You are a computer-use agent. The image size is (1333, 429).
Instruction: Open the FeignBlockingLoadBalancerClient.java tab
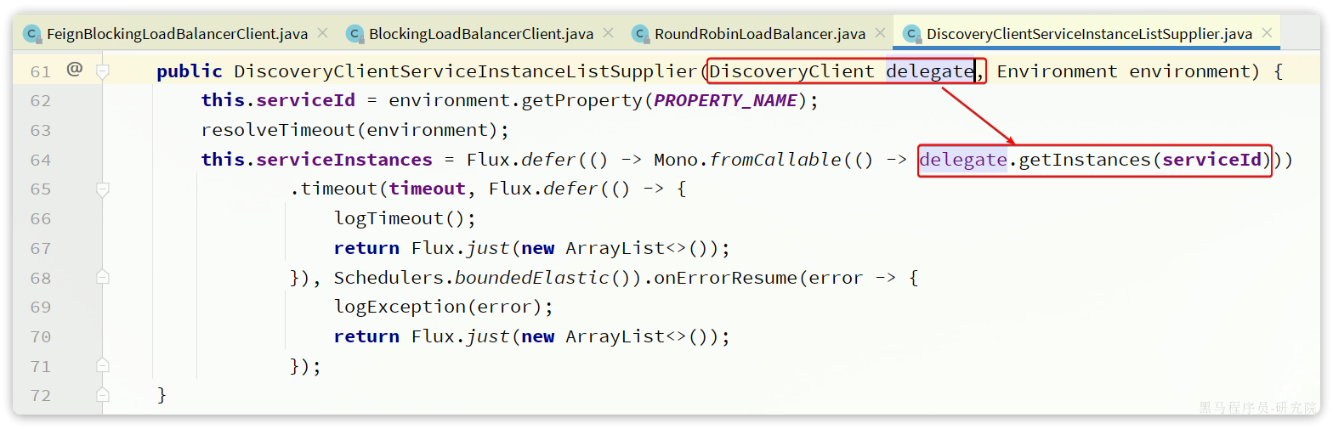coord(177,34)
